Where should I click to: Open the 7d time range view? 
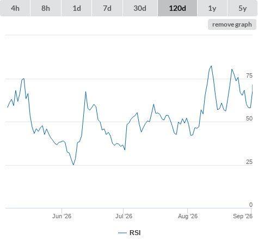[107, 8]
